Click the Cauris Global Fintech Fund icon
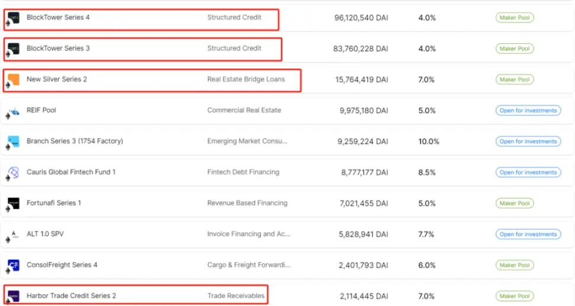 (13, 172)
